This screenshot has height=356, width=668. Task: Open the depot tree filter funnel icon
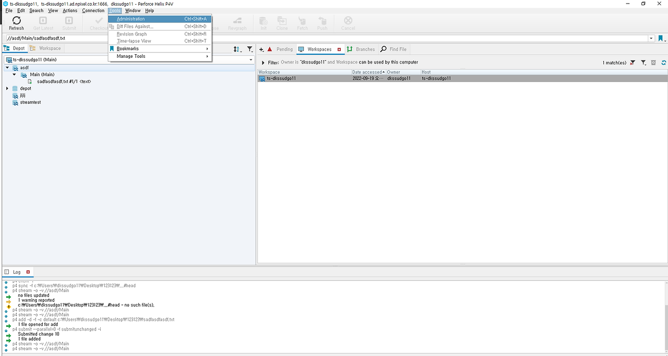click(250, 49)
